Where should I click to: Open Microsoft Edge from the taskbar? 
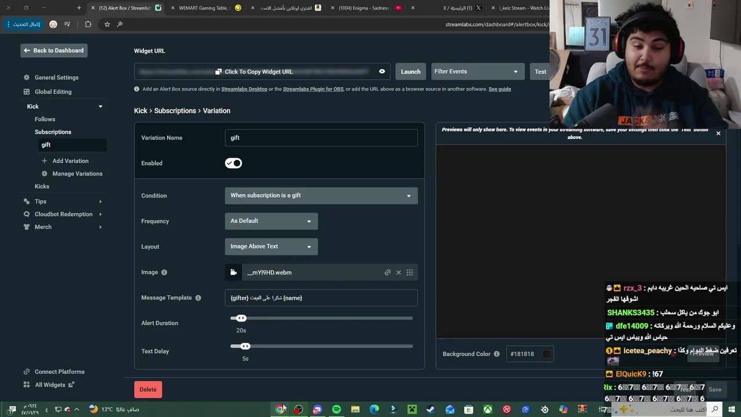coord(374,409)
